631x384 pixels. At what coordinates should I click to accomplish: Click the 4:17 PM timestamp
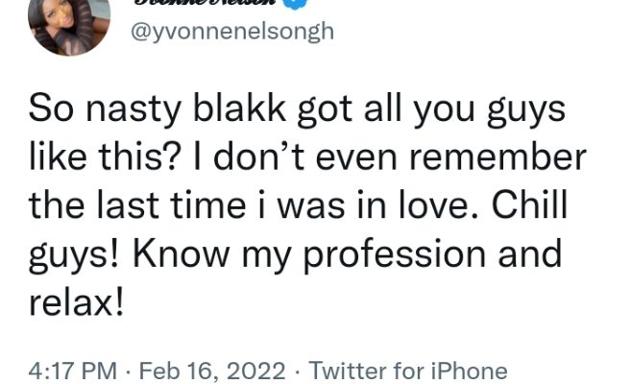pos(72,371)
